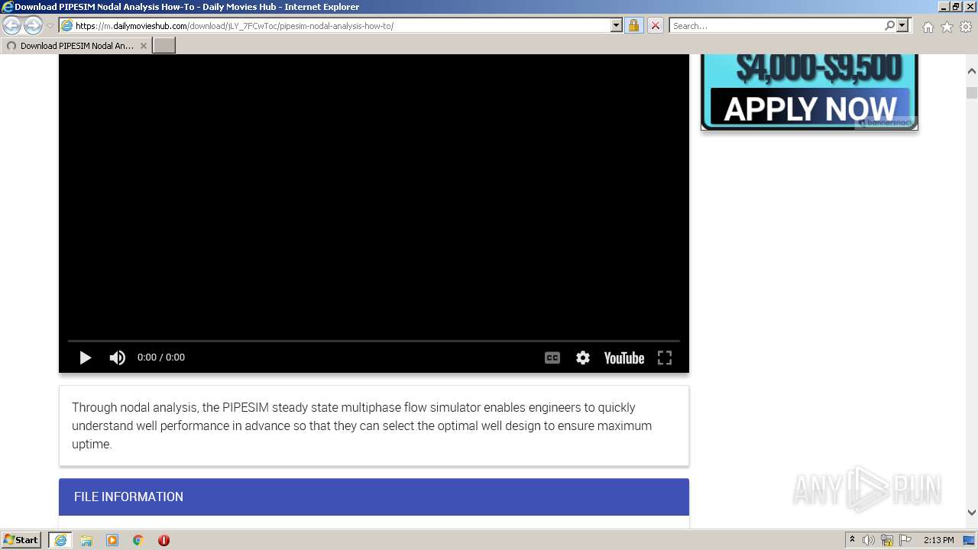The height and width of the screenshot is (550, 978).
Task: Open the Home icon
Action: tap(928, 27)
